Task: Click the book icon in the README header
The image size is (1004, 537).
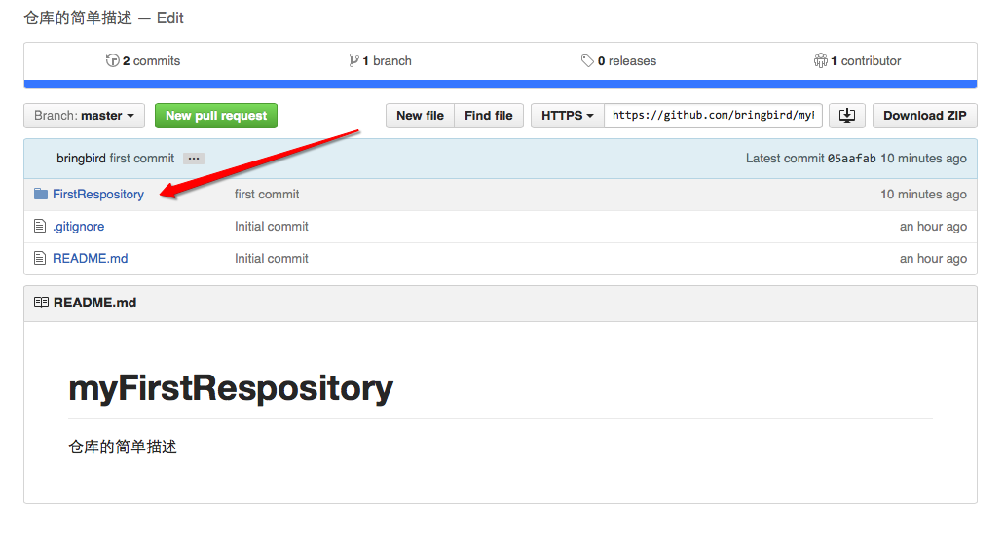Action: [41, 303]
